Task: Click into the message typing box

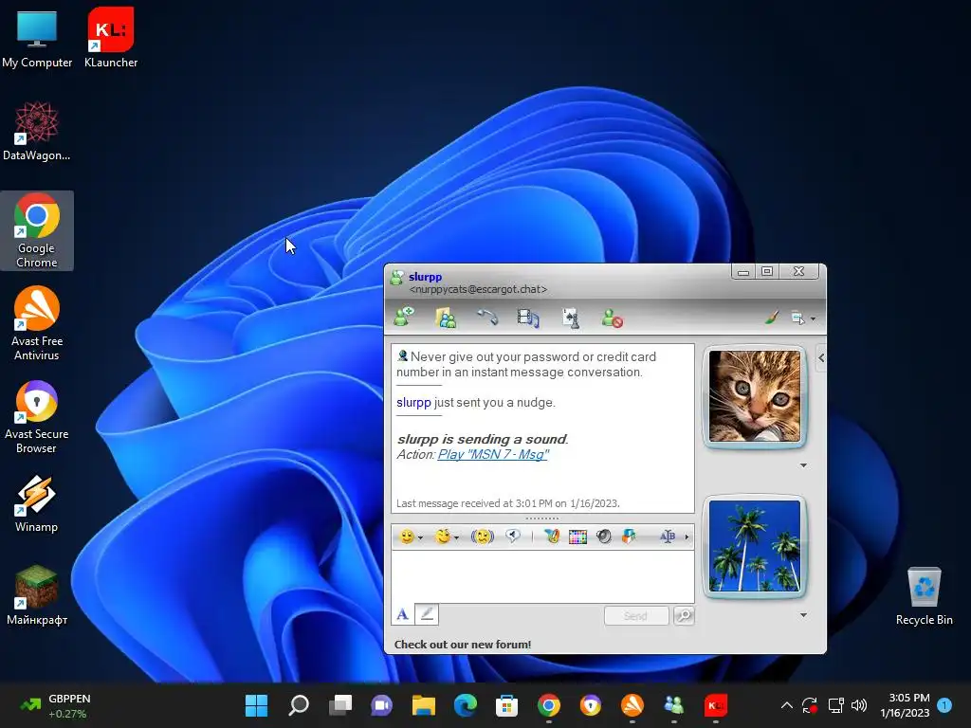Action: pyautogui.click(x=542, y=577)
